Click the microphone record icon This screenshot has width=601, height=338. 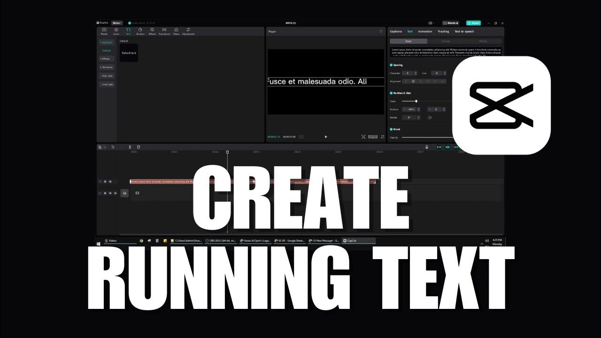click(427, 147)
